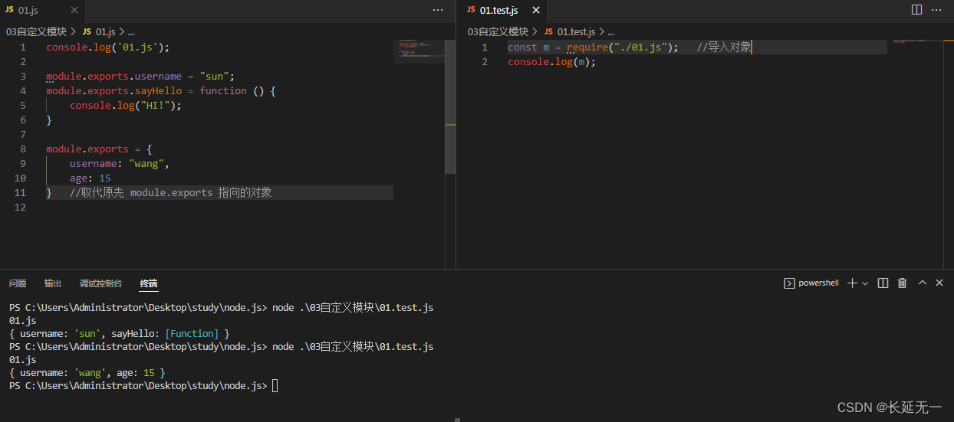The height and width of the screenshot is (422, 954).
Task: Select the 01.test.js editor tab
Action: click(x=502, y=11)
